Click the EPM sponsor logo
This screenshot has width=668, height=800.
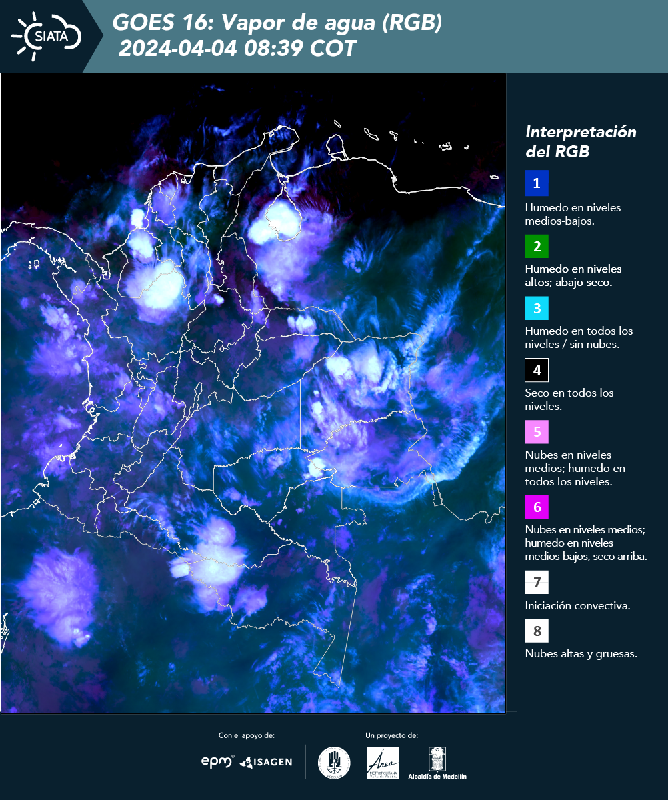[x=217, y=761]
